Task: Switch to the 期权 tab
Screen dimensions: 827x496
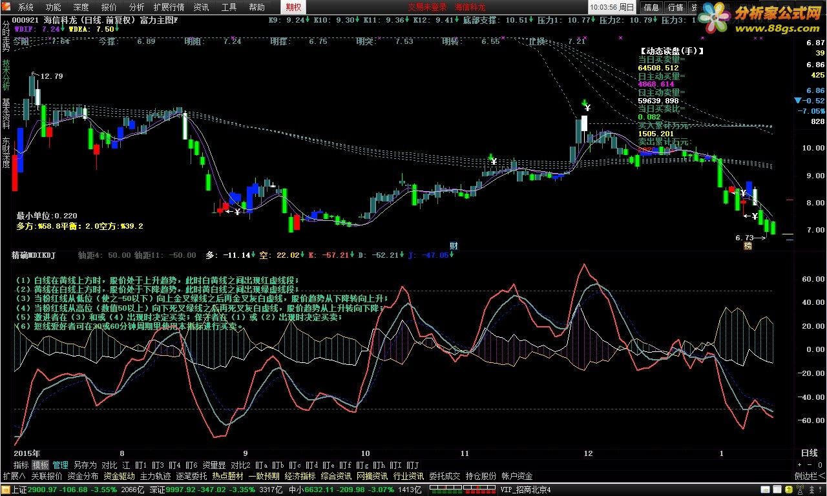Action: (293, 8)
